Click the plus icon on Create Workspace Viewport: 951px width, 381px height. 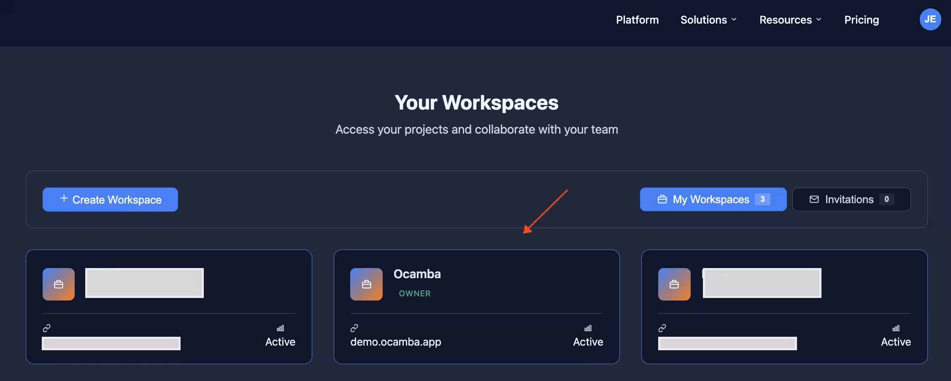64,199
